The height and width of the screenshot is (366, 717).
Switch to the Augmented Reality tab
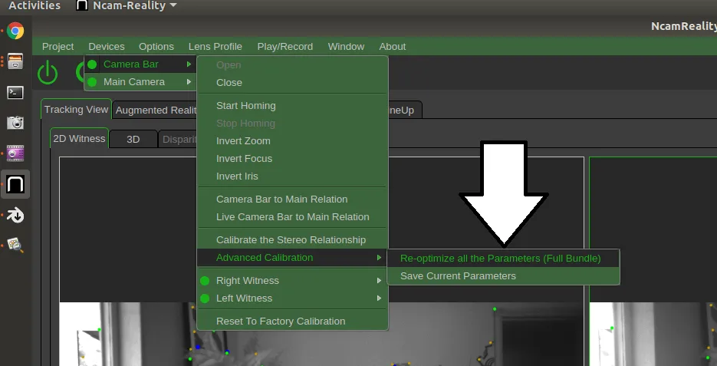tap(156, 110)
